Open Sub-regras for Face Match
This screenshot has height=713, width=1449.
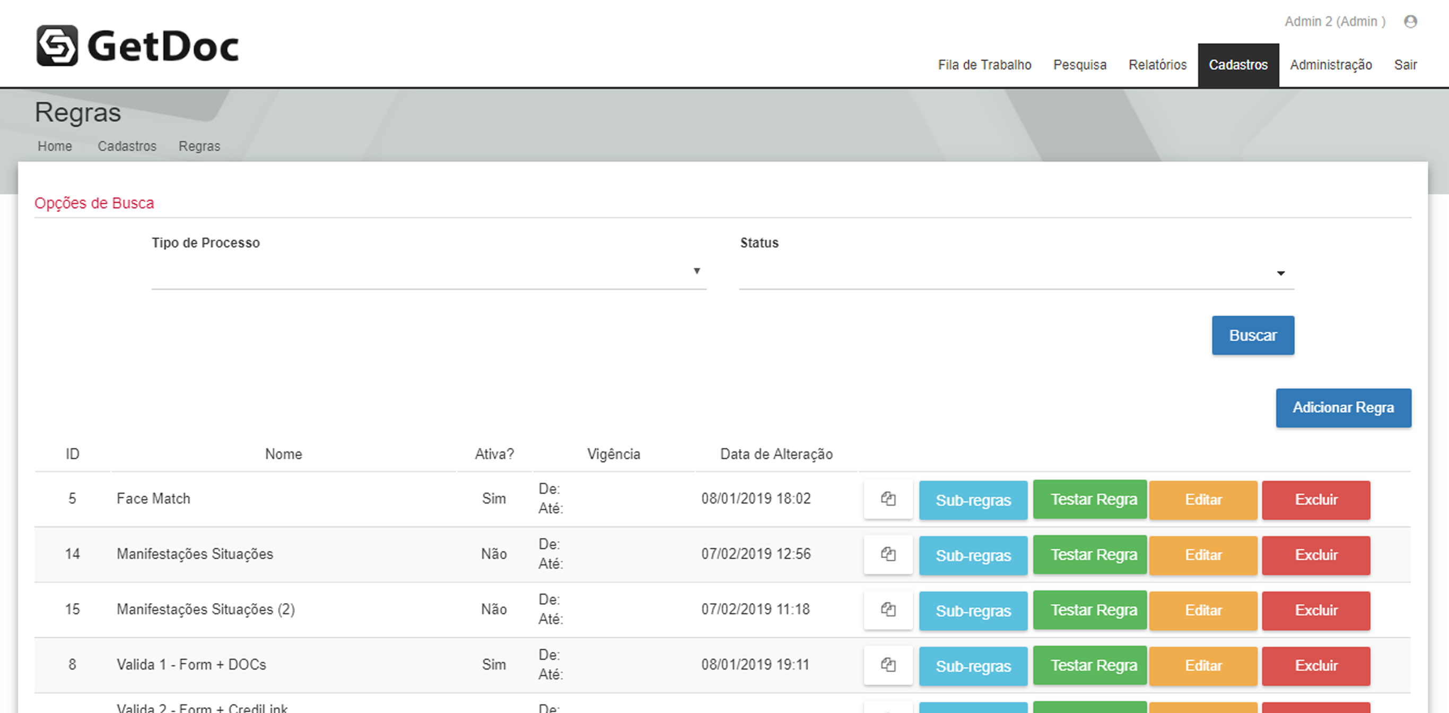pyautogui.click(x=973, y=500)
